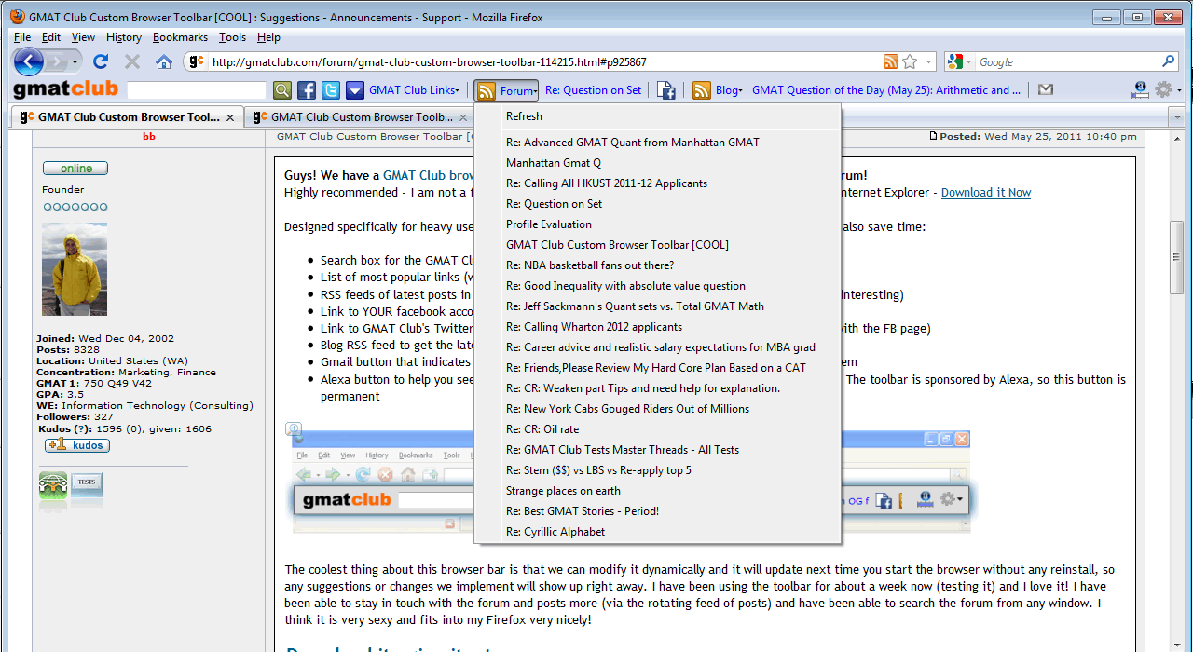Give +1 kudos to bb

click(x=77, y=445)
